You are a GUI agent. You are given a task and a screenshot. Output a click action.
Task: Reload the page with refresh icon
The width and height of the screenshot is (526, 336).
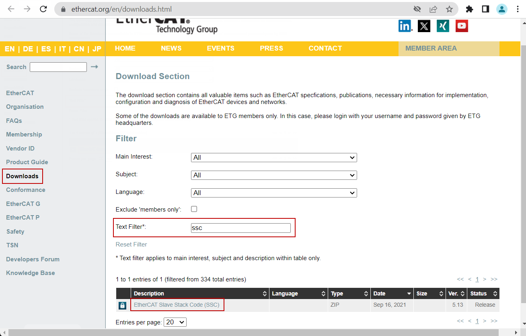[x=43, y=9]
